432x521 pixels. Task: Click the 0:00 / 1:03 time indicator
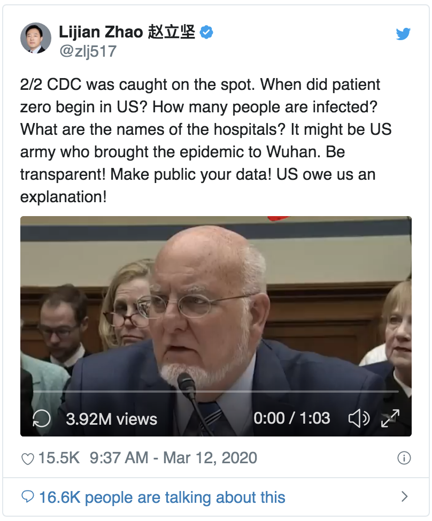[x=291, y=418]
